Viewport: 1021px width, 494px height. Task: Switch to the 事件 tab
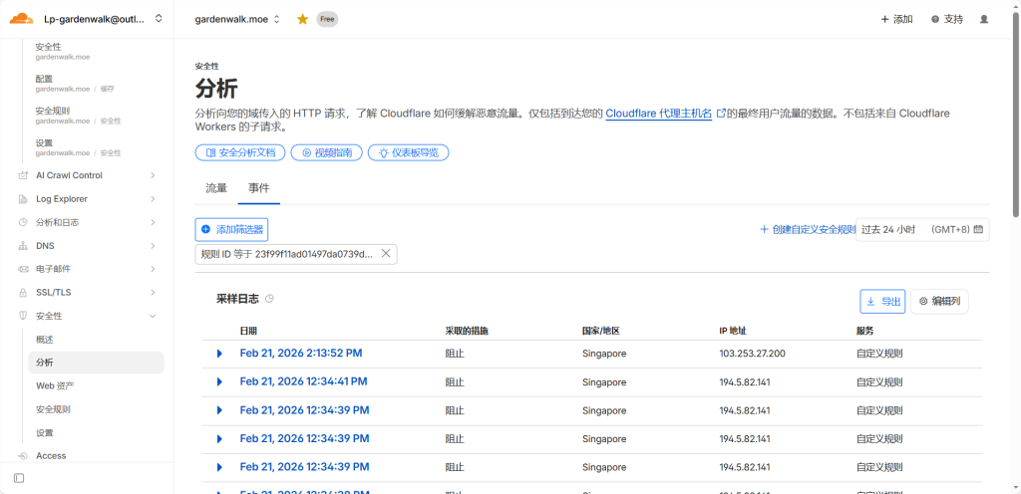point(258,188)
